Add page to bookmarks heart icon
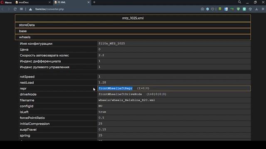 tap(212, 9)
